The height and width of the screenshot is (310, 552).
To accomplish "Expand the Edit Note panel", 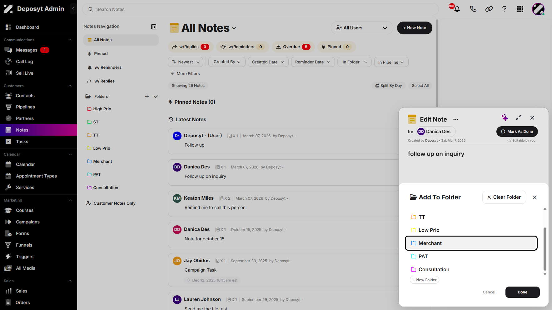I will point(519,117).
